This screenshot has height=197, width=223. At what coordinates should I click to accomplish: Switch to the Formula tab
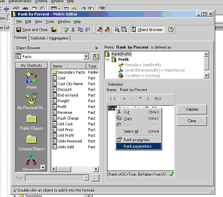coord(20,38)
